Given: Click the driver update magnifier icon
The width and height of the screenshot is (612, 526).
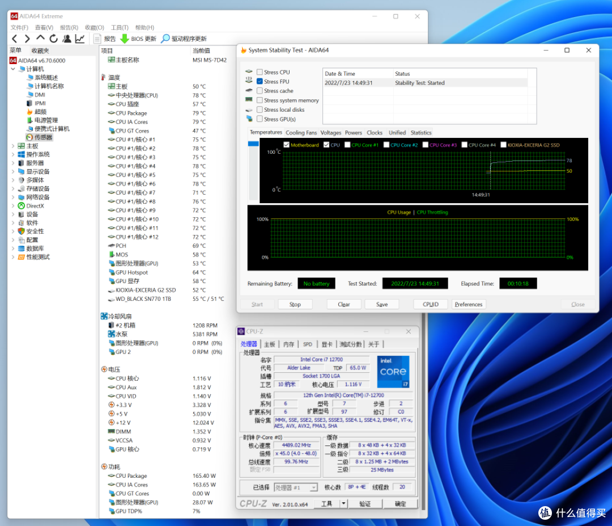Looking at the screenshot, I should tap(165, 38).
